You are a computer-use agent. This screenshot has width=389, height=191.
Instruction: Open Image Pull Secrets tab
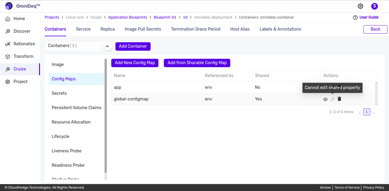coord(143,29)
